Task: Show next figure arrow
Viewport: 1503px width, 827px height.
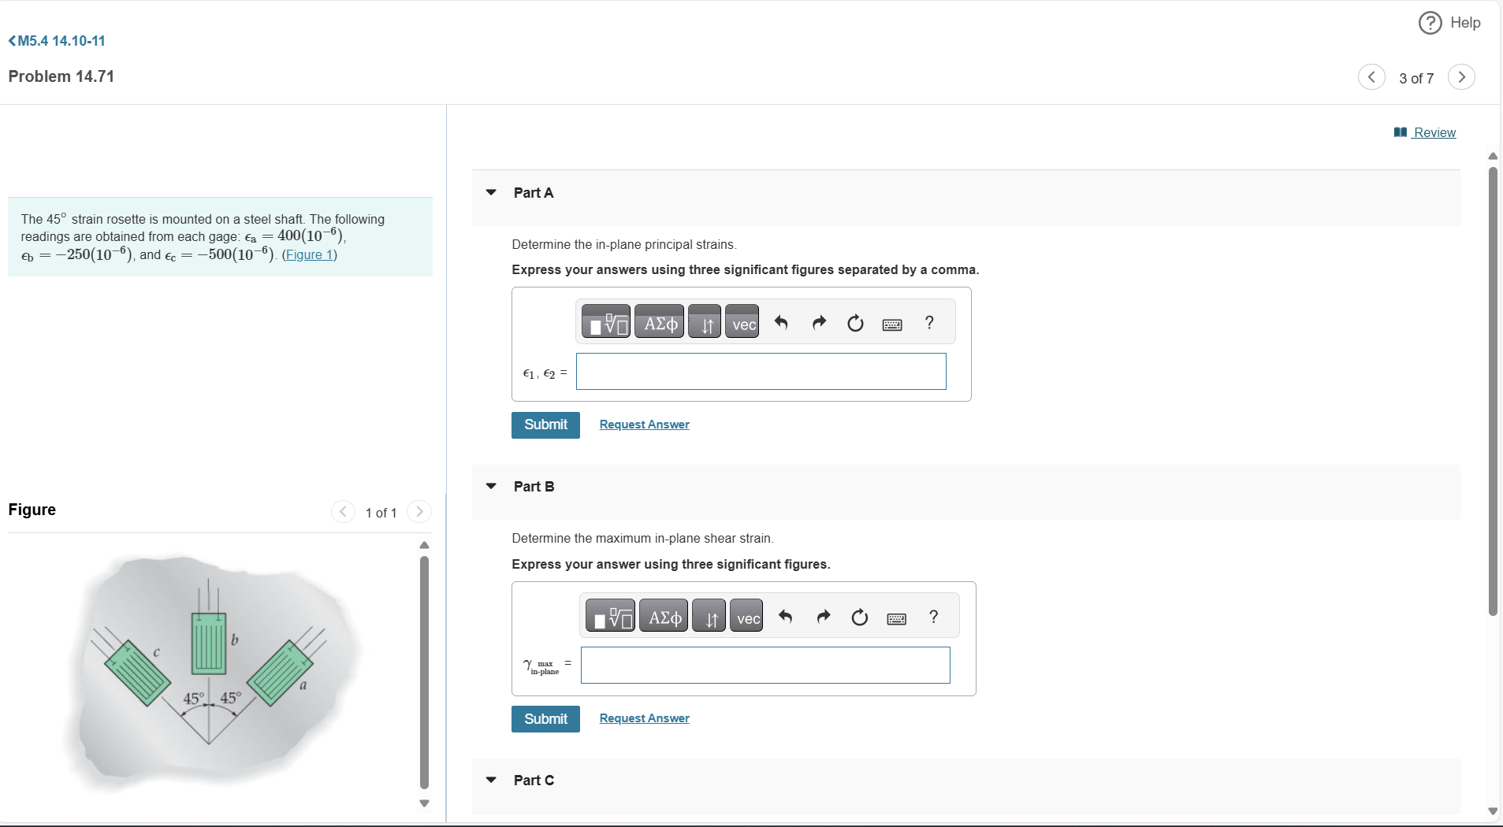Action: click(x=419, y=512)
